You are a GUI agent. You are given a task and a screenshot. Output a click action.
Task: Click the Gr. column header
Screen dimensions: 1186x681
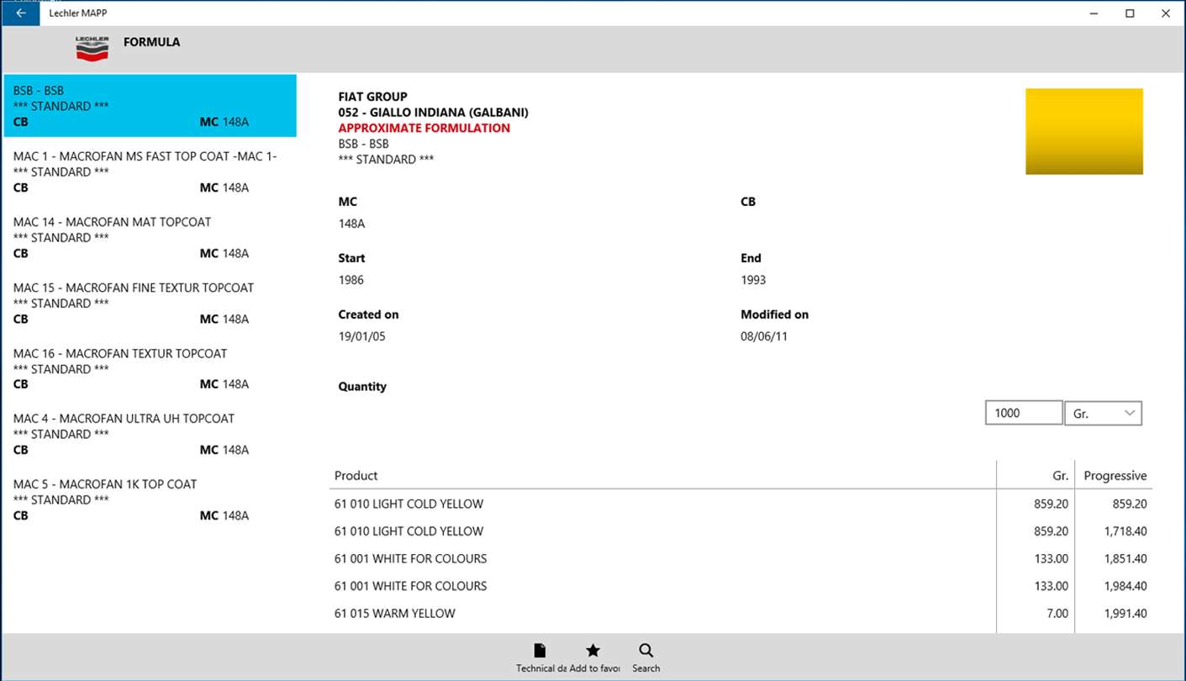pos(1060,476)
